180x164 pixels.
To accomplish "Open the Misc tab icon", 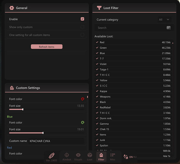I will coord(113,155).
